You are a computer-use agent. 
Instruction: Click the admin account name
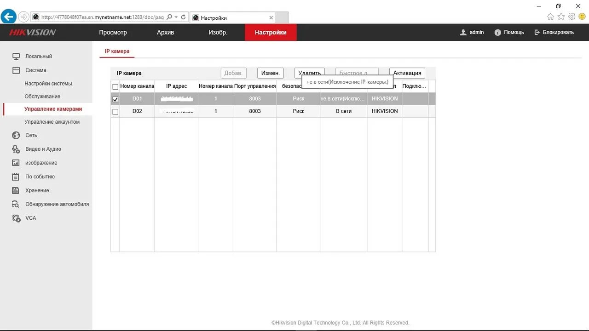point(477,32)
